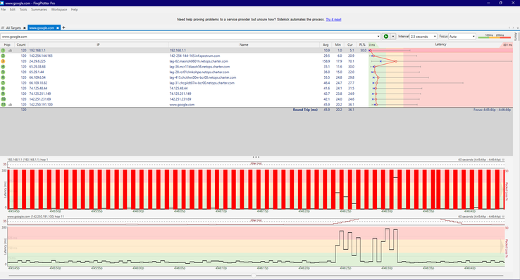Click name lag-62.masnoh0601h.netops.charter.com
The height and width of the screenshot is (280, 520).
coord(199,61)
